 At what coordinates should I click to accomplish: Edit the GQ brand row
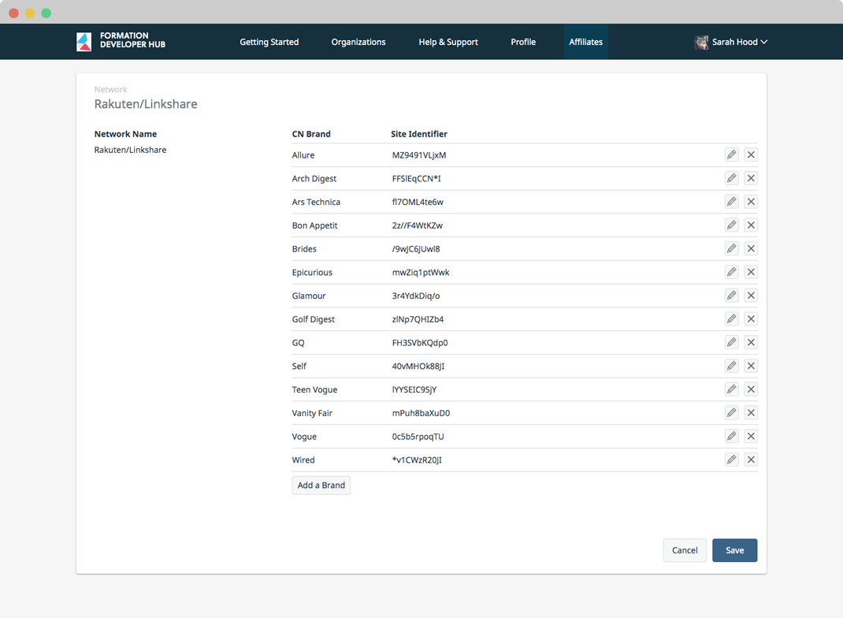731,343
